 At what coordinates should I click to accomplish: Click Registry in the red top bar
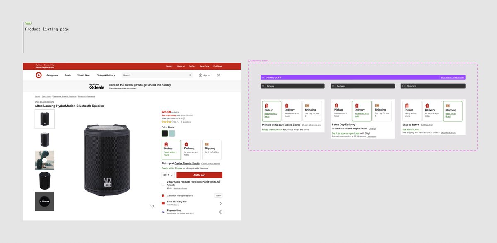click(x=169, y=66)
